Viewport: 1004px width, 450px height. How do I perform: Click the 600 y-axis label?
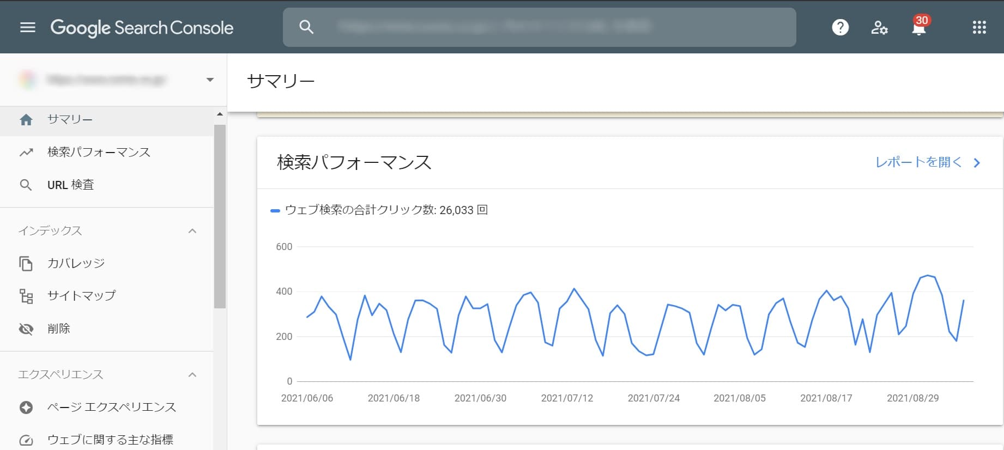coord(284,247)
